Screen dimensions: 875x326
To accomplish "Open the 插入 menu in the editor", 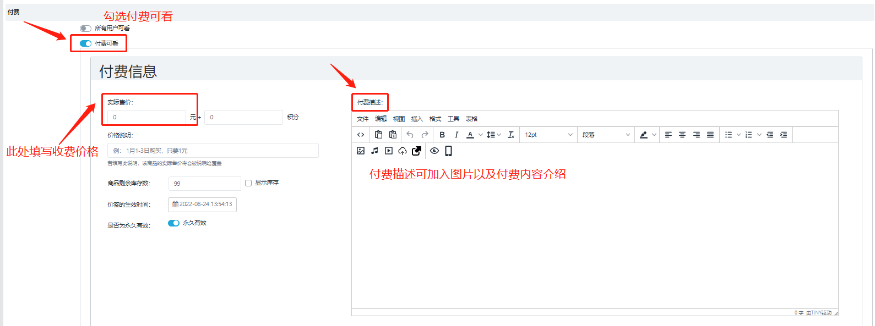I will click(417, 119).
